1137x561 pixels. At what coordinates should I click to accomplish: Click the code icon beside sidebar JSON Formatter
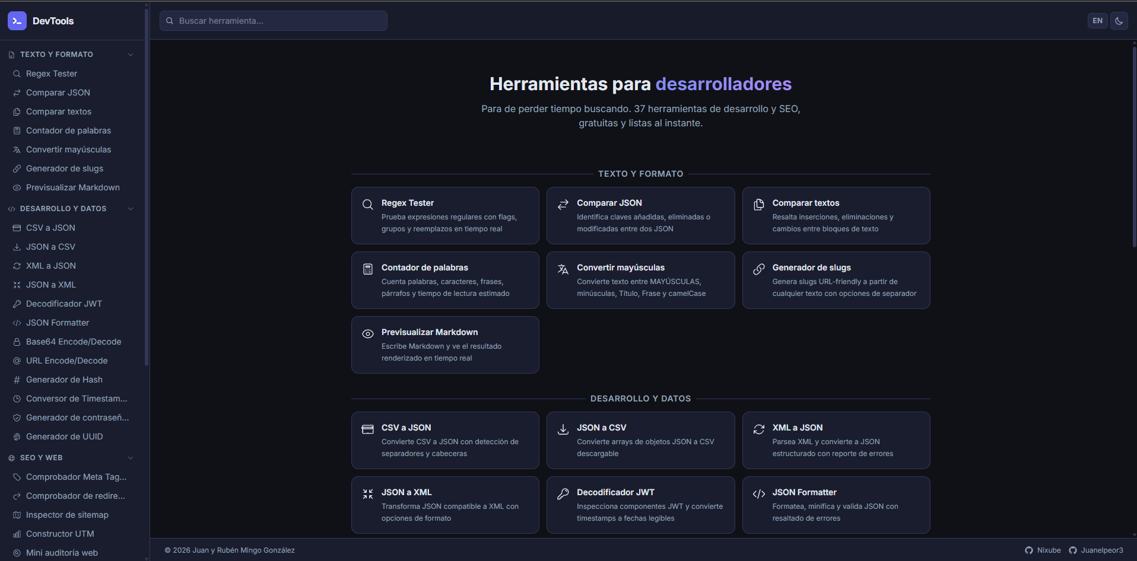[17, 323]
